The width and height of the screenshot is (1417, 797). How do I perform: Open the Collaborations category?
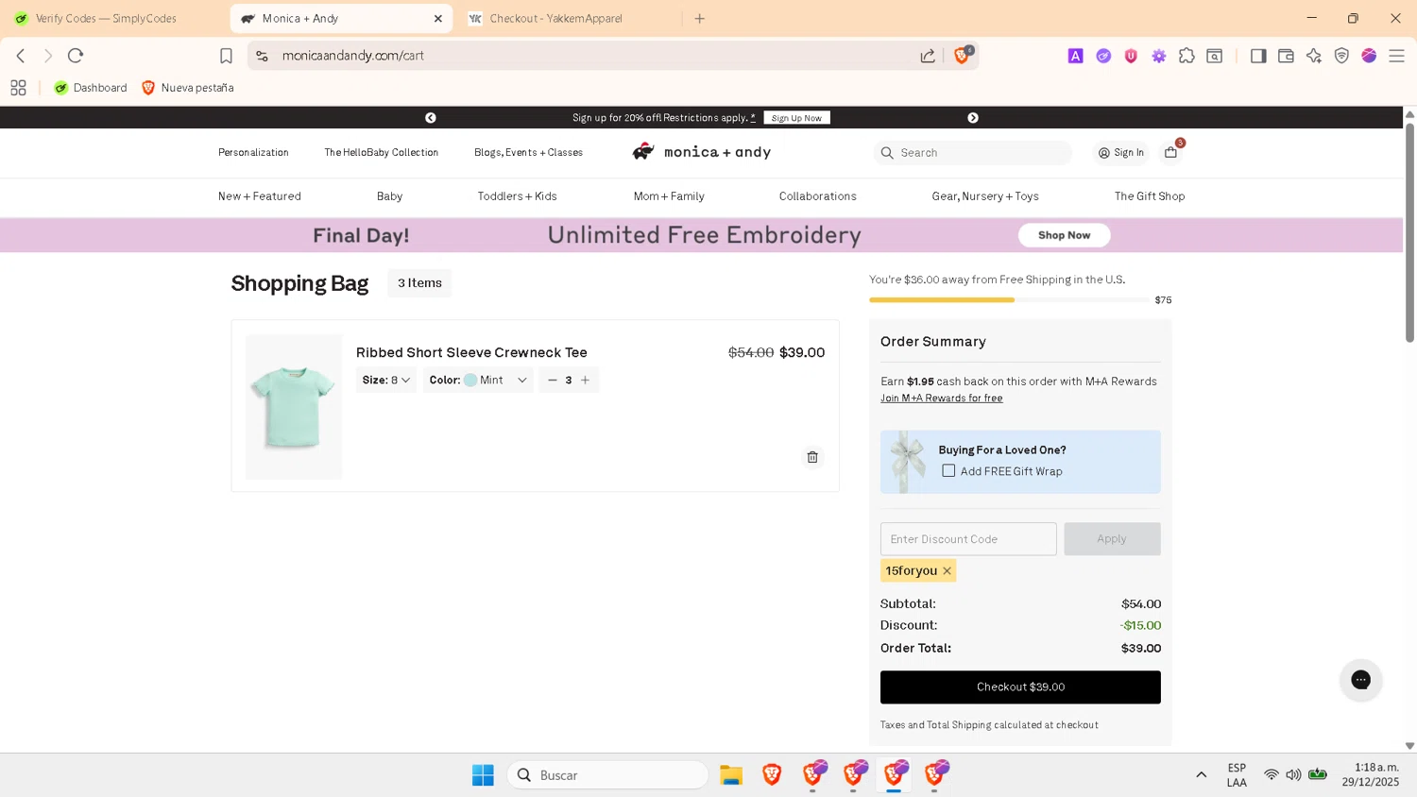pos(817,196)
